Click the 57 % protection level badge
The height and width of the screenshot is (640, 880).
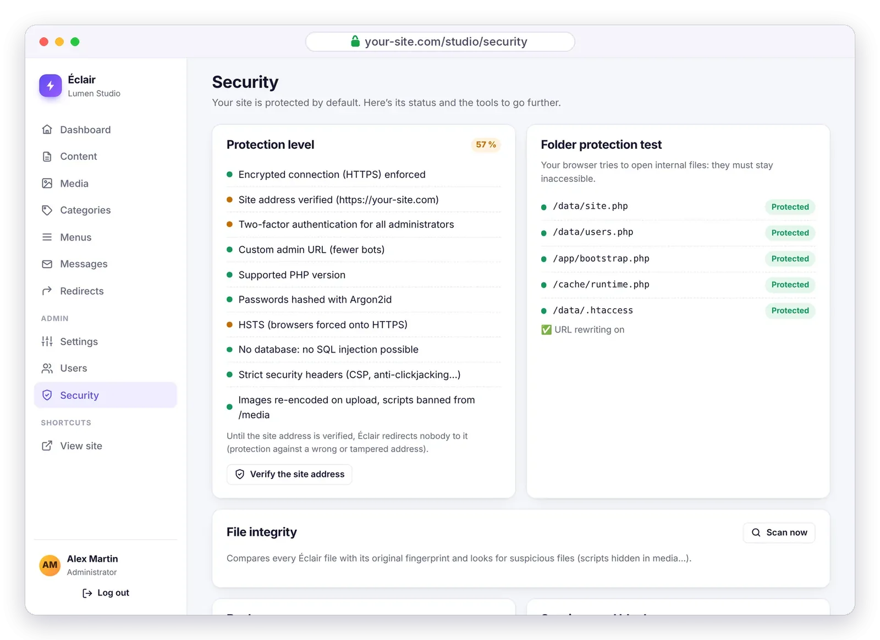486,144
